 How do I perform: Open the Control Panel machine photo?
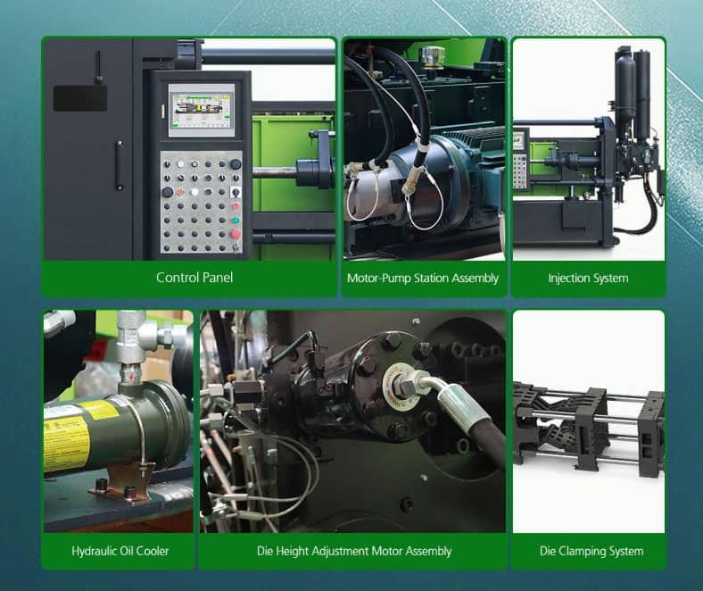coord(189,149)
